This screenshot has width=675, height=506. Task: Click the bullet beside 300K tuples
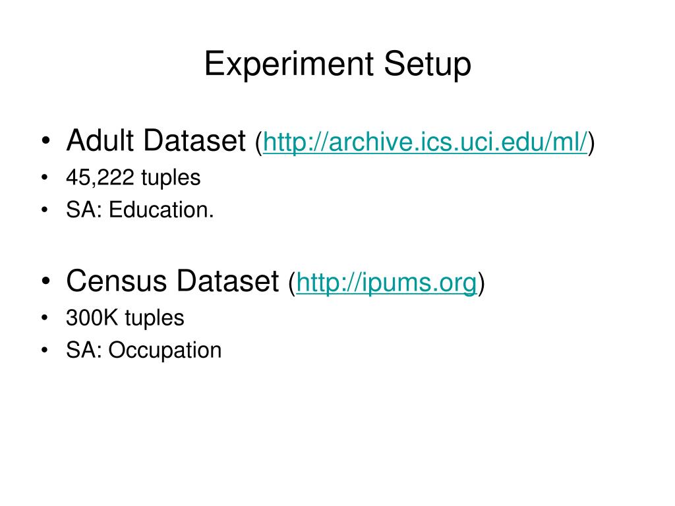45,318
